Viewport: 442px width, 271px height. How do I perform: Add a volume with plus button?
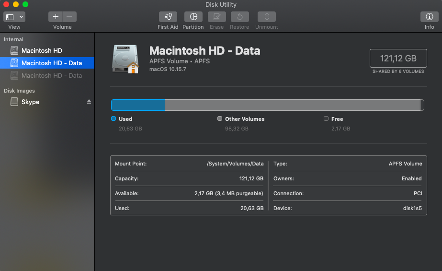(x=56, y=17)
